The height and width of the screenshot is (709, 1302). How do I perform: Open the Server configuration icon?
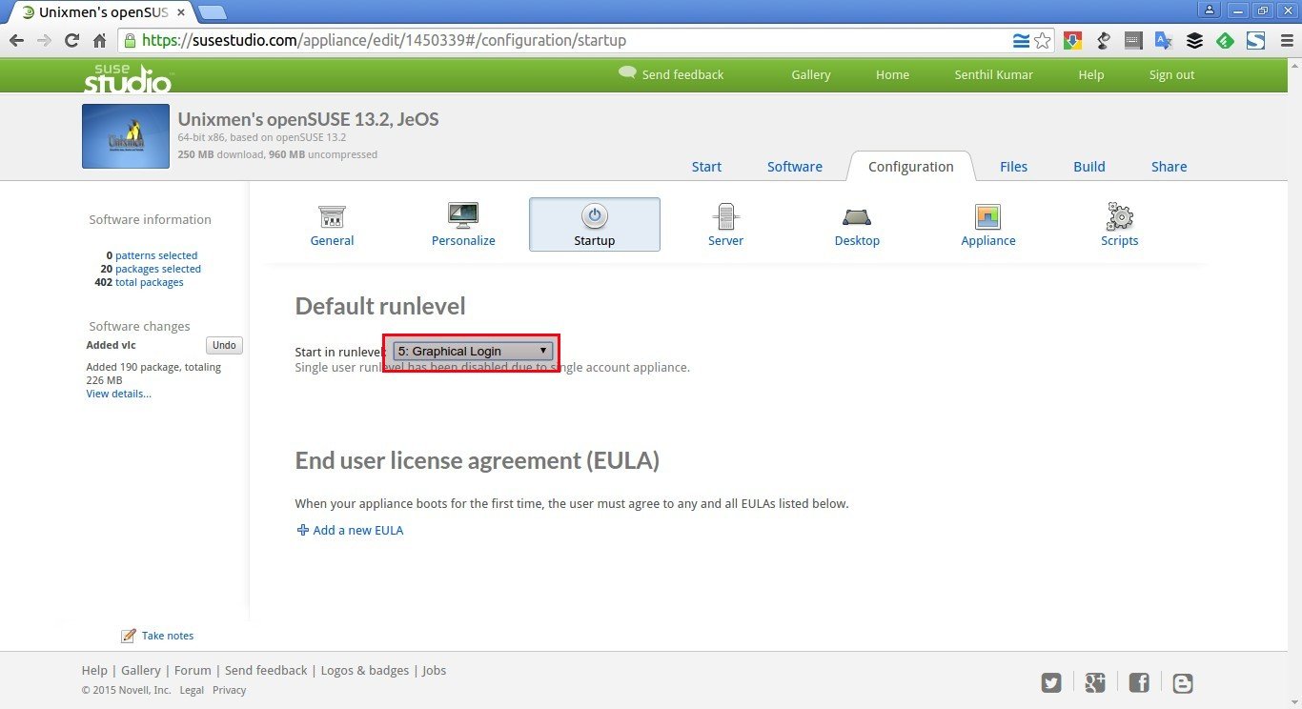[725, 216]
